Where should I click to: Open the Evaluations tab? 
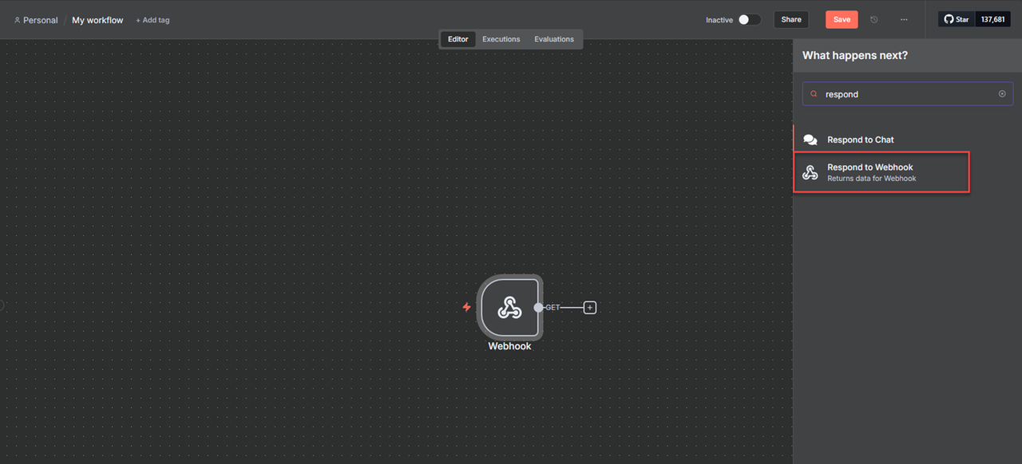click(553, 38)
